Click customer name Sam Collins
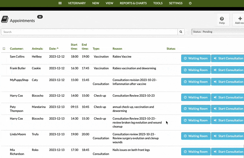Screen dimensions: 244x158 [x=17, y=57]
